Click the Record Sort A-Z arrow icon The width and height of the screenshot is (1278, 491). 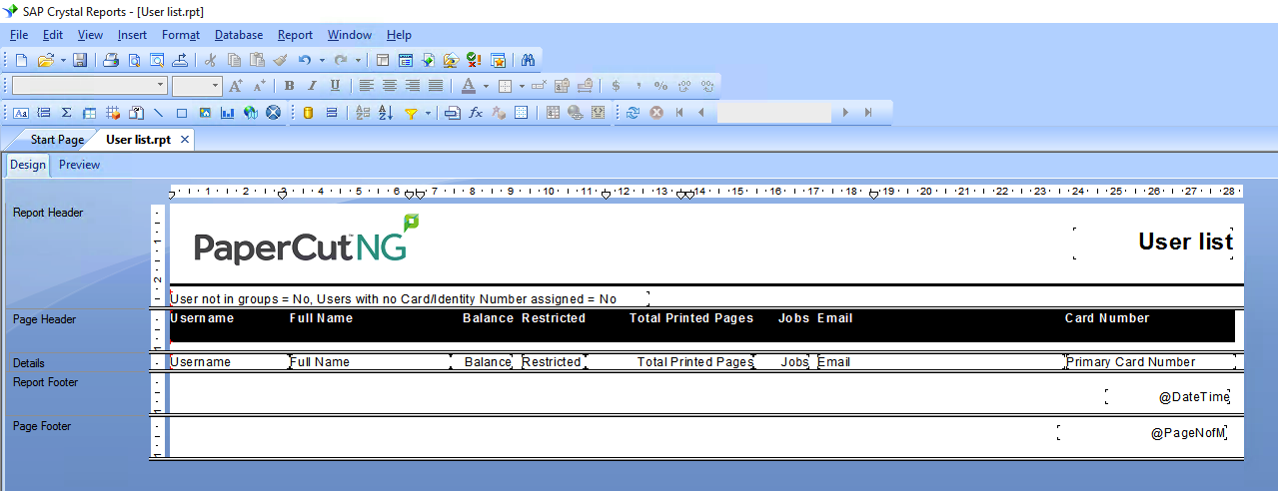[387, 113]
